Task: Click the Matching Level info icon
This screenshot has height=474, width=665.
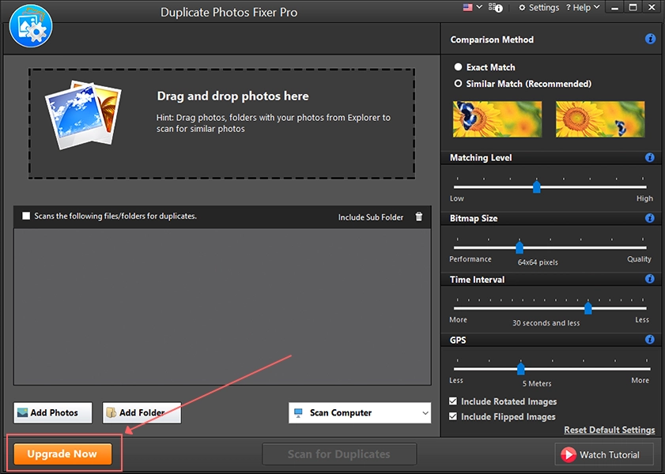Action: coord(649,157)
